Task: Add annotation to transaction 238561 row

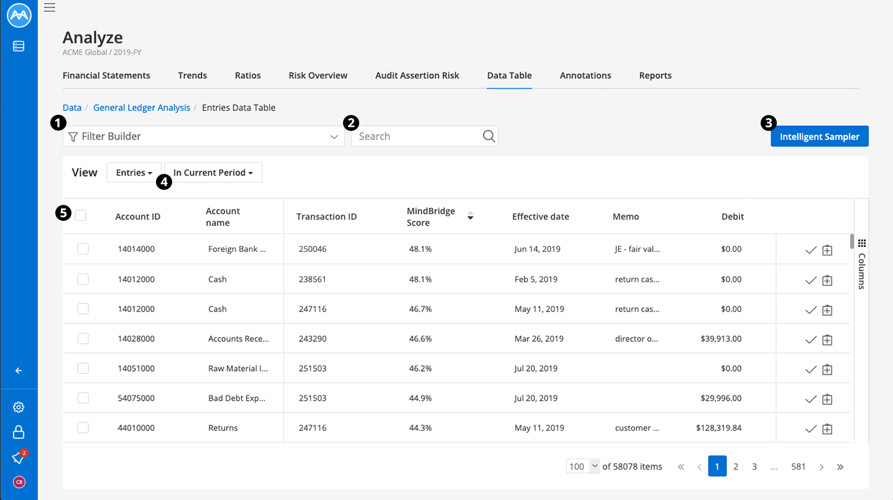Action: 827,280
